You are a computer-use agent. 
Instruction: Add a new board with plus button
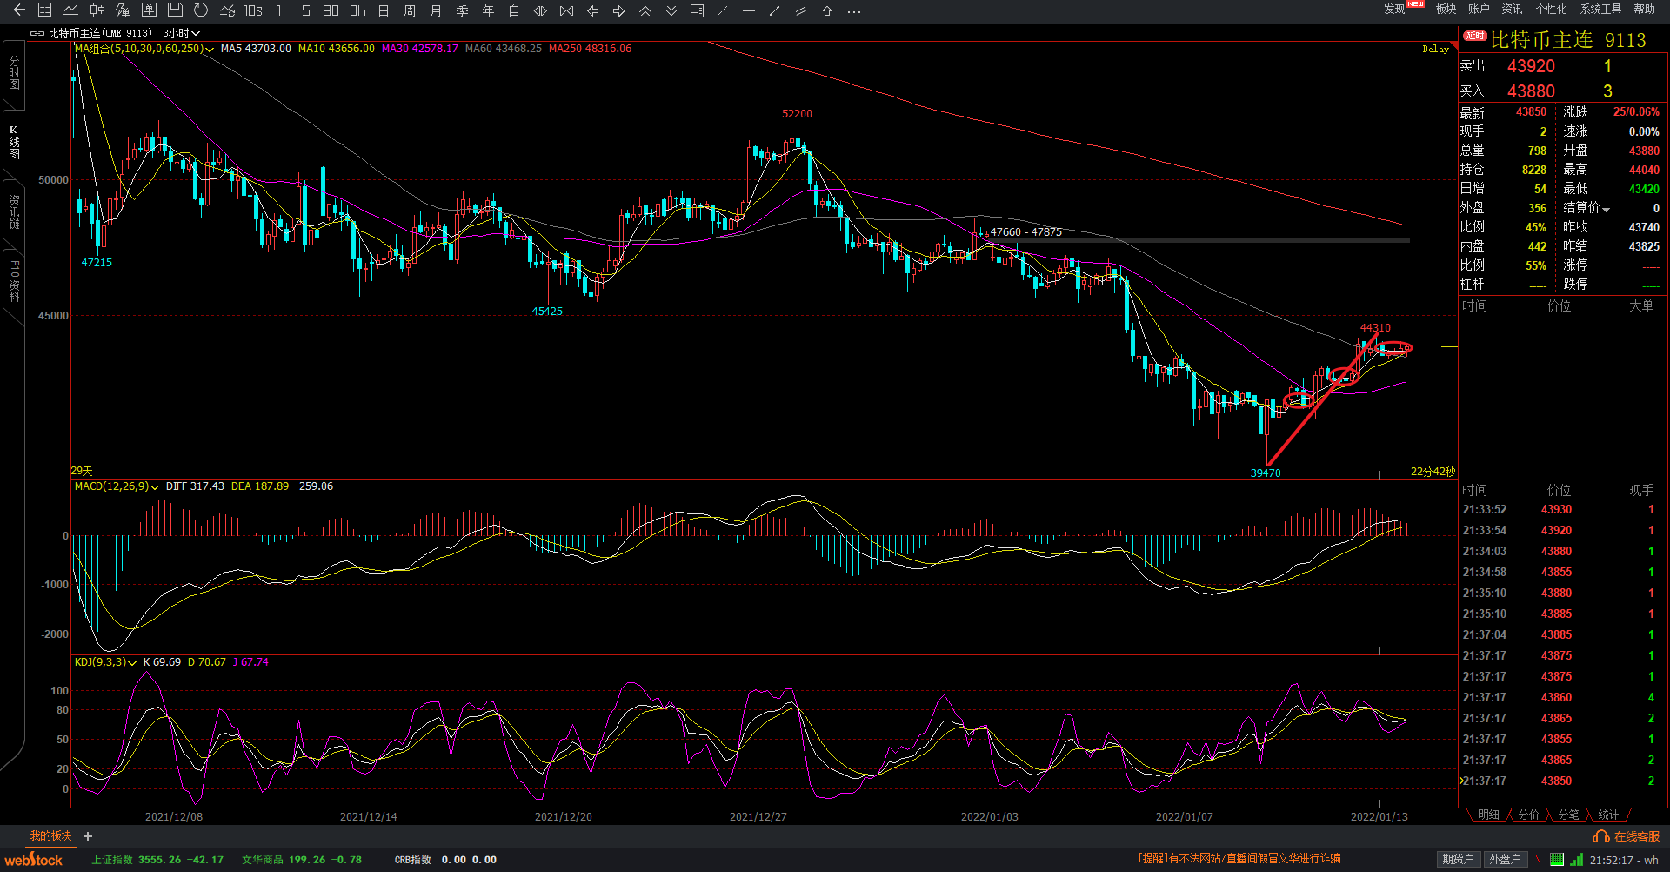coord(88,836)
